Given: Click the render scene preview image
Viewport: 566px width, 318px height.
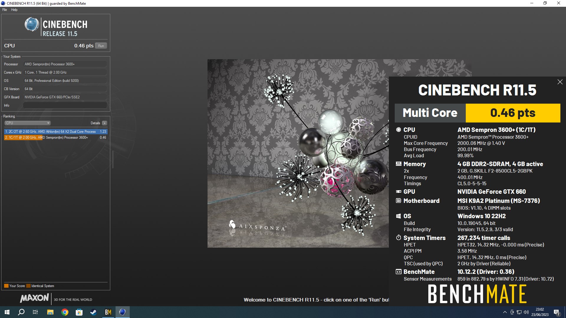Looking at the screenshot, I should click(x=298, y=153).
